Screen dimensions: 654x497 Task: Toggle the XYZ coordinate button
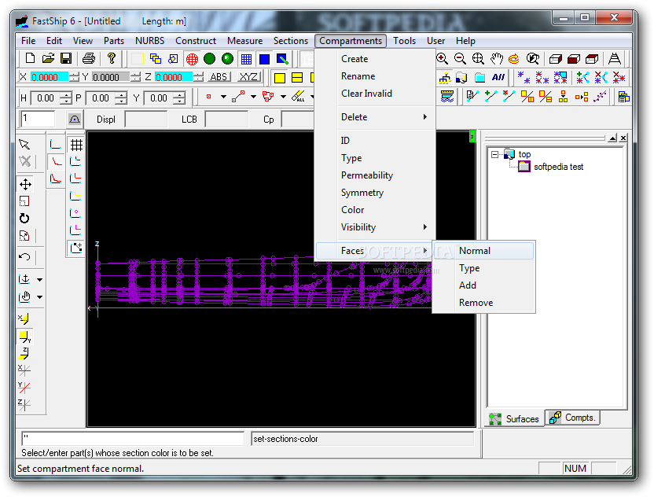click(x=248, y=77)
